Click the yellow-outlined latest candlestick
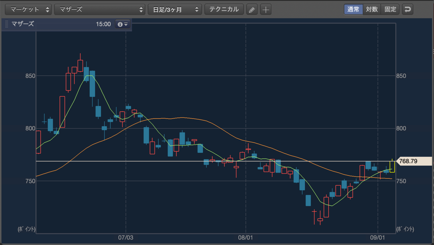 392,166
